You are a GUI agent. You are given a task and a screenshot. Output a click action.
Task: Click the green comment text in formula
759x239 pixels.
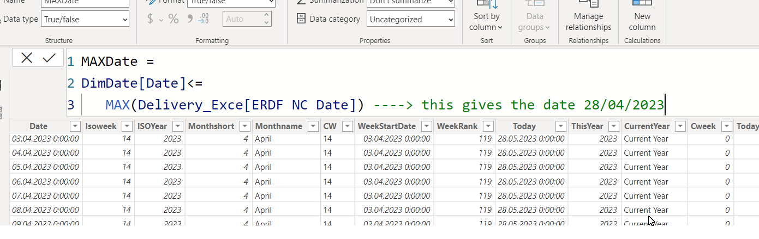point(519,105)
